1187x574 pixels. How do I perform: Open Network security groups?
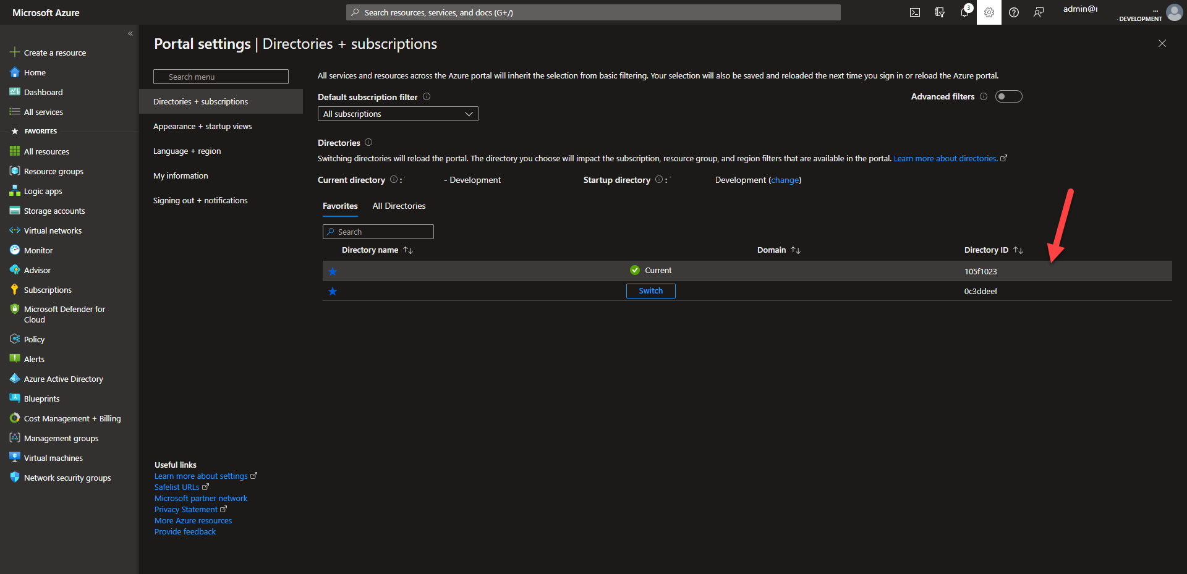67,478
